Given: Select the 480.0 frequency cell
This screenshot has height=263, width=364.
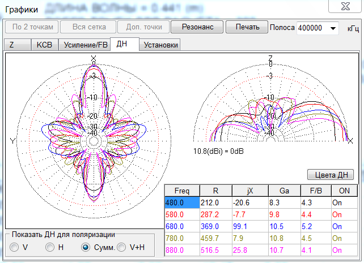Looking at the screenshot, I should point(181,202).
